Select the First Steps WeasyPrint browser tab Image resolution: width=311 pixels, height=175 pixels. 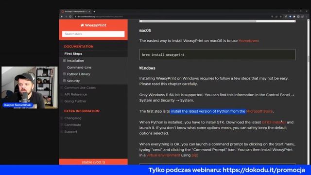tap(76, 12)
